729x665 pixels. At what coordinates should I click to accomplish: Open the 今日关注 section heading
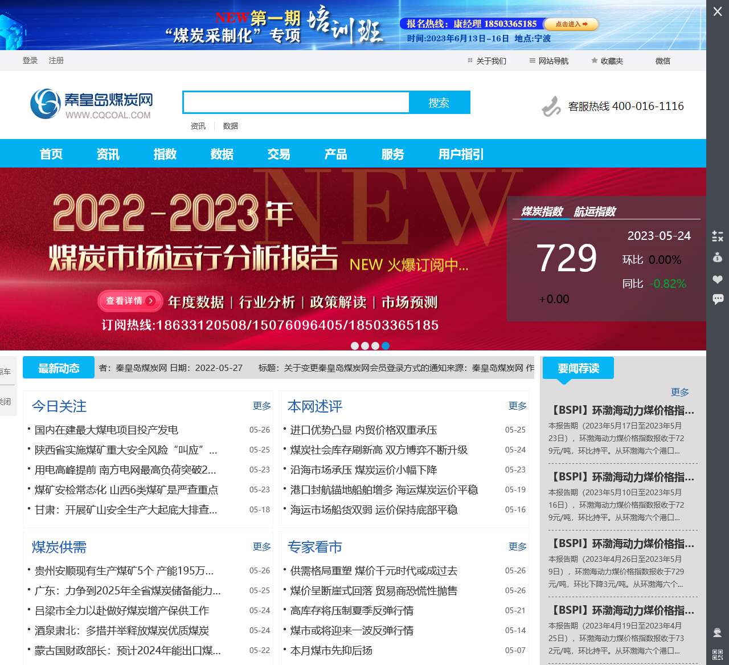(59, 406)
